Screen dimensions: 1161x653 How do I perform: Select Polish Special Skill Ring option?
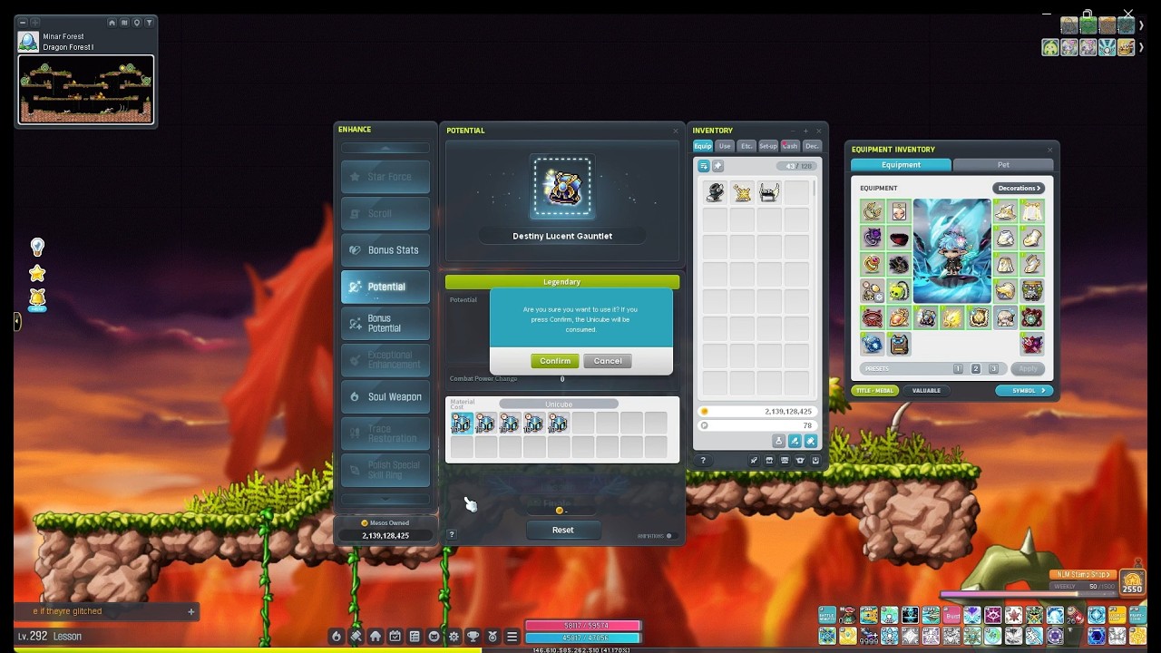385,470
